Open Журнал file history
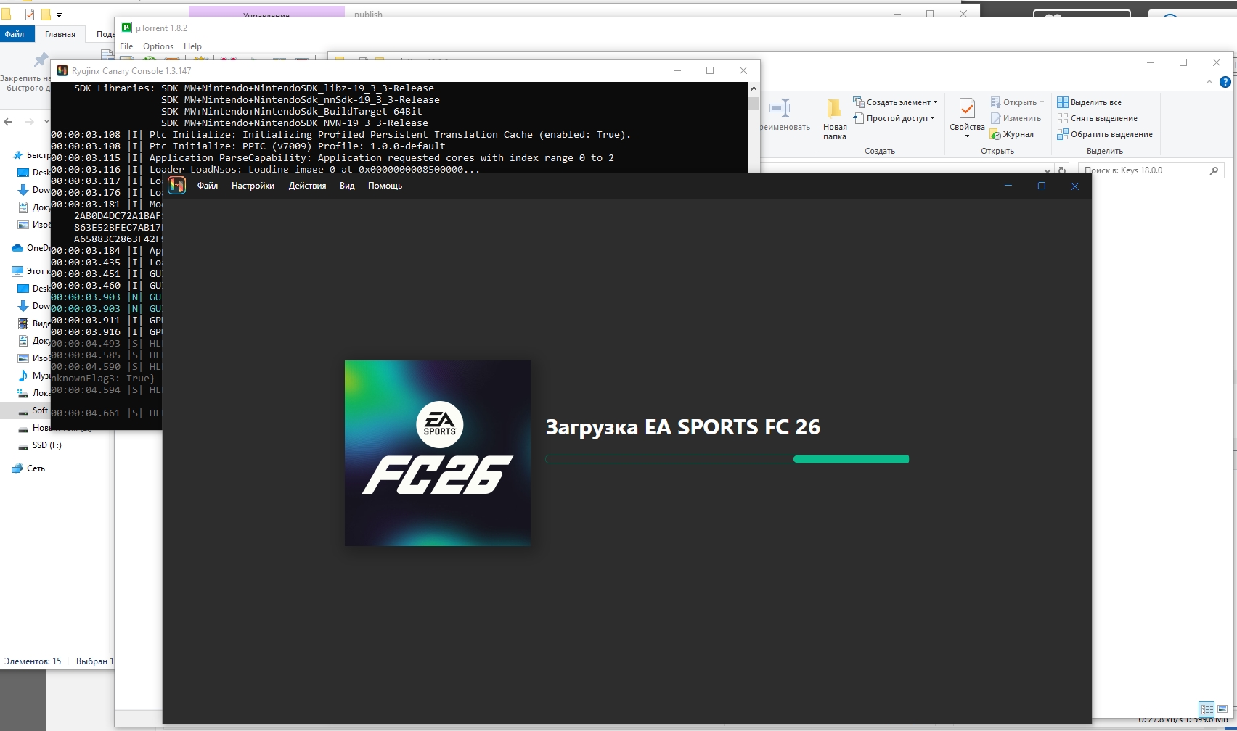 point(1012,134)
